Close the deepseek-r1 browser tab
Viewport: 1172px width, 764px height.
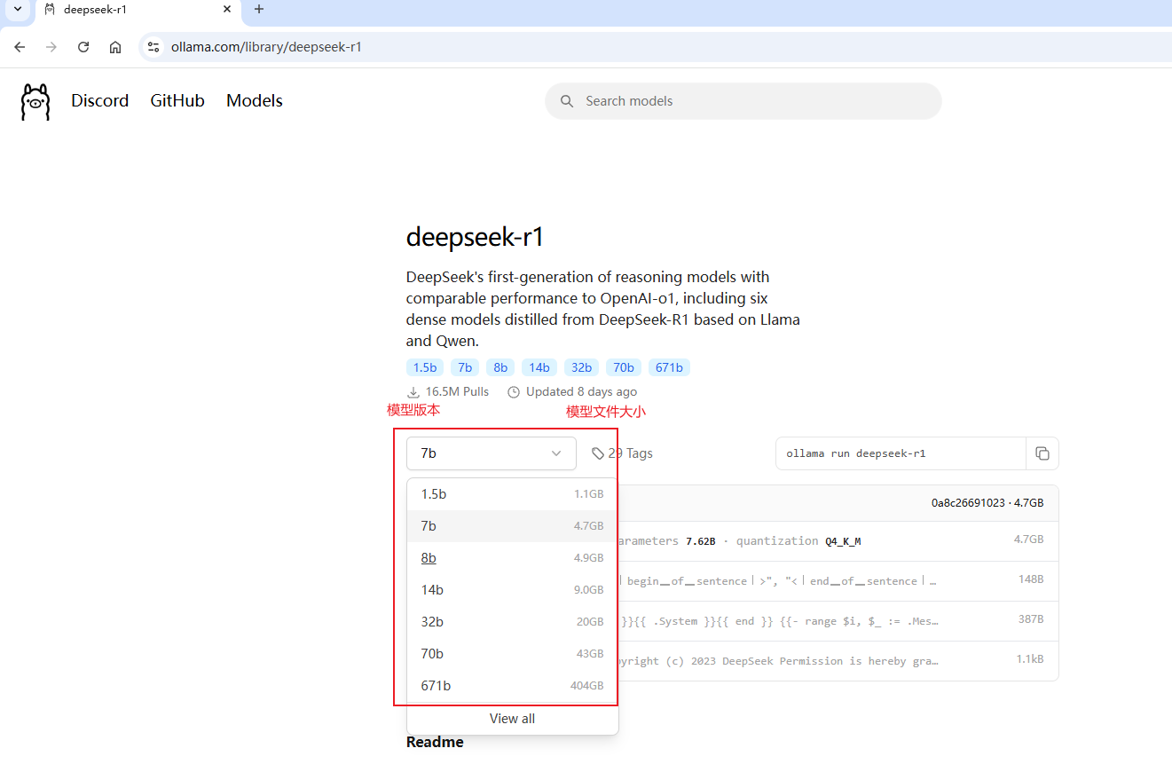227,9
